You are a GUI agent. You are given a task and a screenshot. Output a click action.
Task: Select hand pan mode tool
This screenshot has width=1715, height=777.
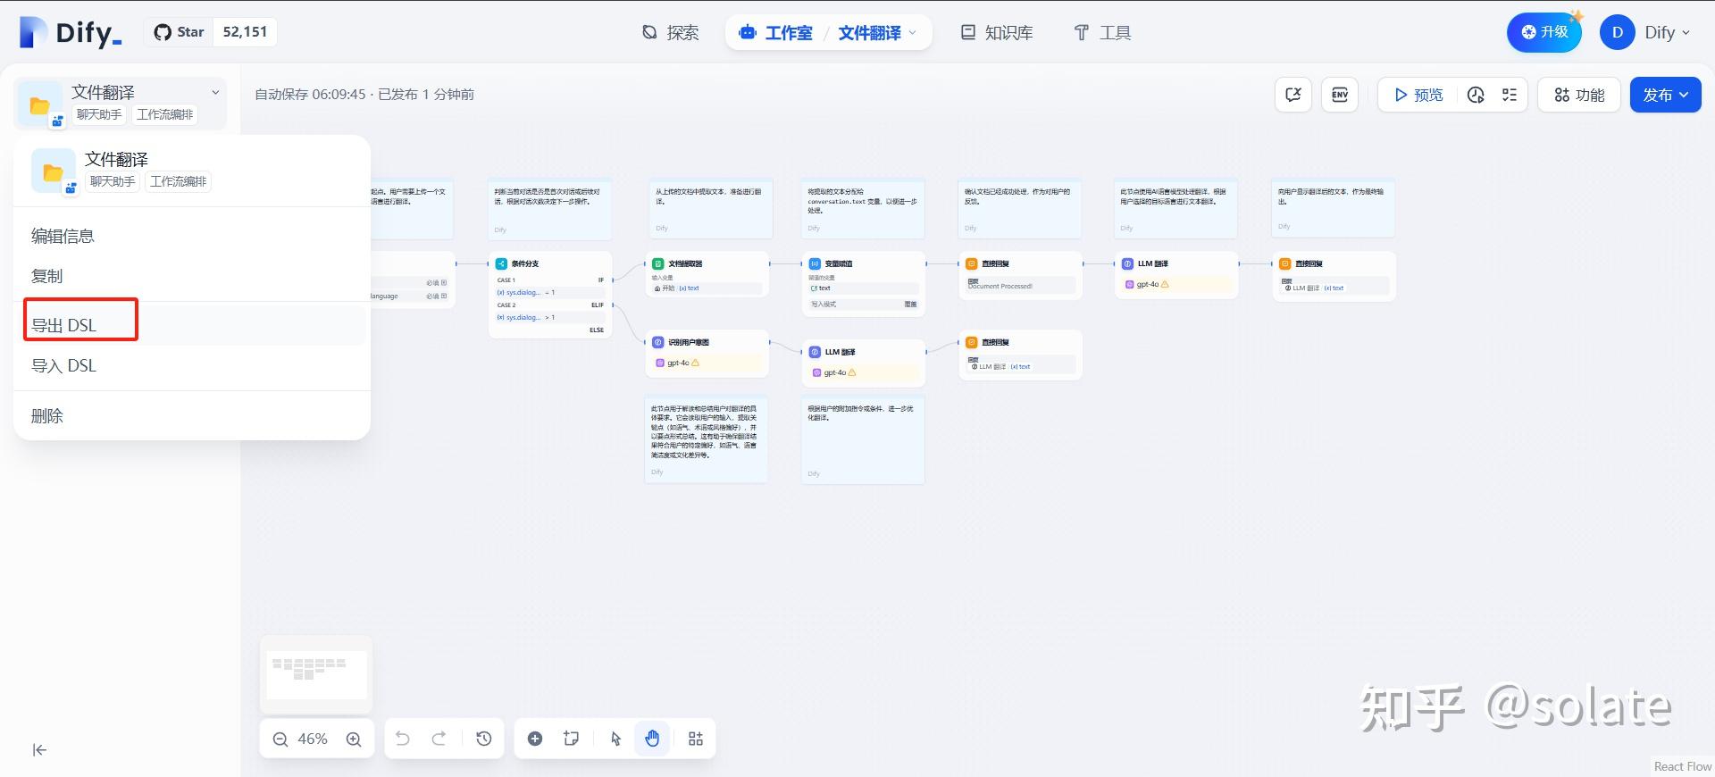pyautogui.click(x=652, y=739)
